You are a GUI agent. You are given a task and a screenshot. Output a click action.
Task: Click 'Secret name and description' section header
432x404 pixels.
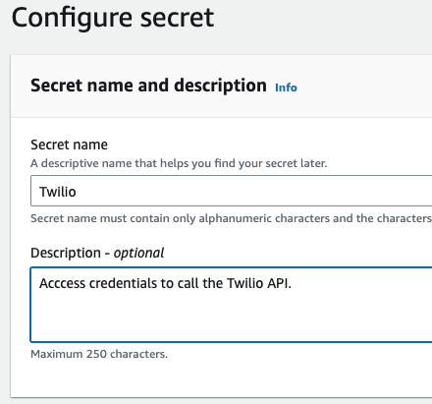148,86
